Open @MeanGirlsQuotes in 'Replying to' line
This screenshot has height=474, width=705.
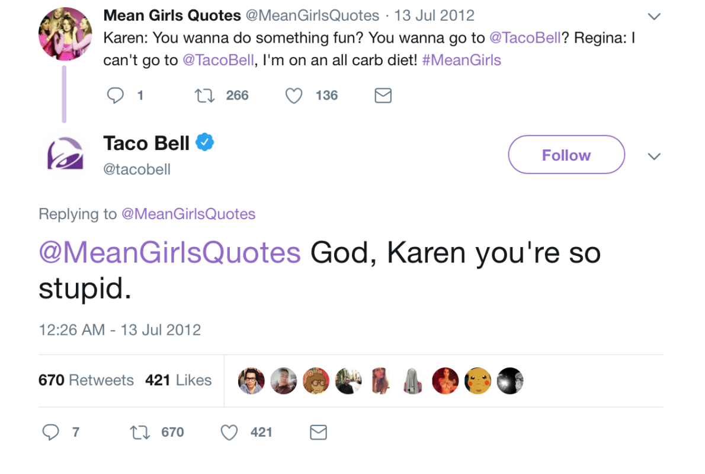coord(188,214)
